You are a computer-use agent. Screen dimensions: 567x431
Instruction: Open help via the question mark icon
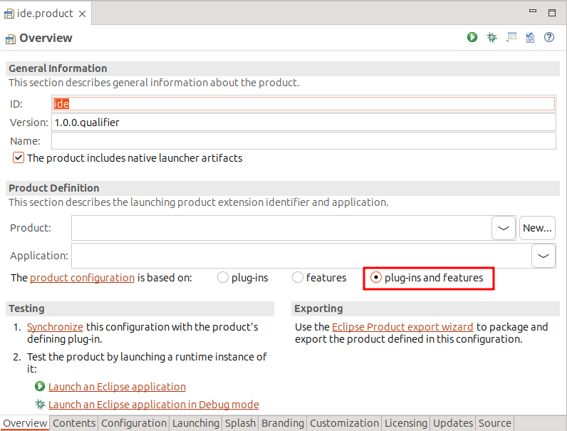click(x=549, y=37)
